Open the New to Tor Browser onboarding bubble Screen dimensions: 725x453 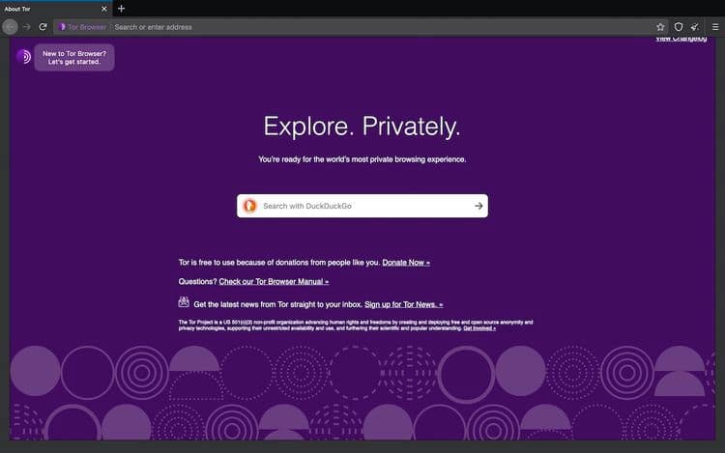74,57
